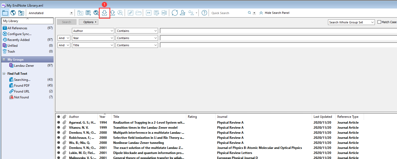Click the New Reference toolbar icon
The width and height of the screenshot is (397, 159).
[x=88, y=13]
